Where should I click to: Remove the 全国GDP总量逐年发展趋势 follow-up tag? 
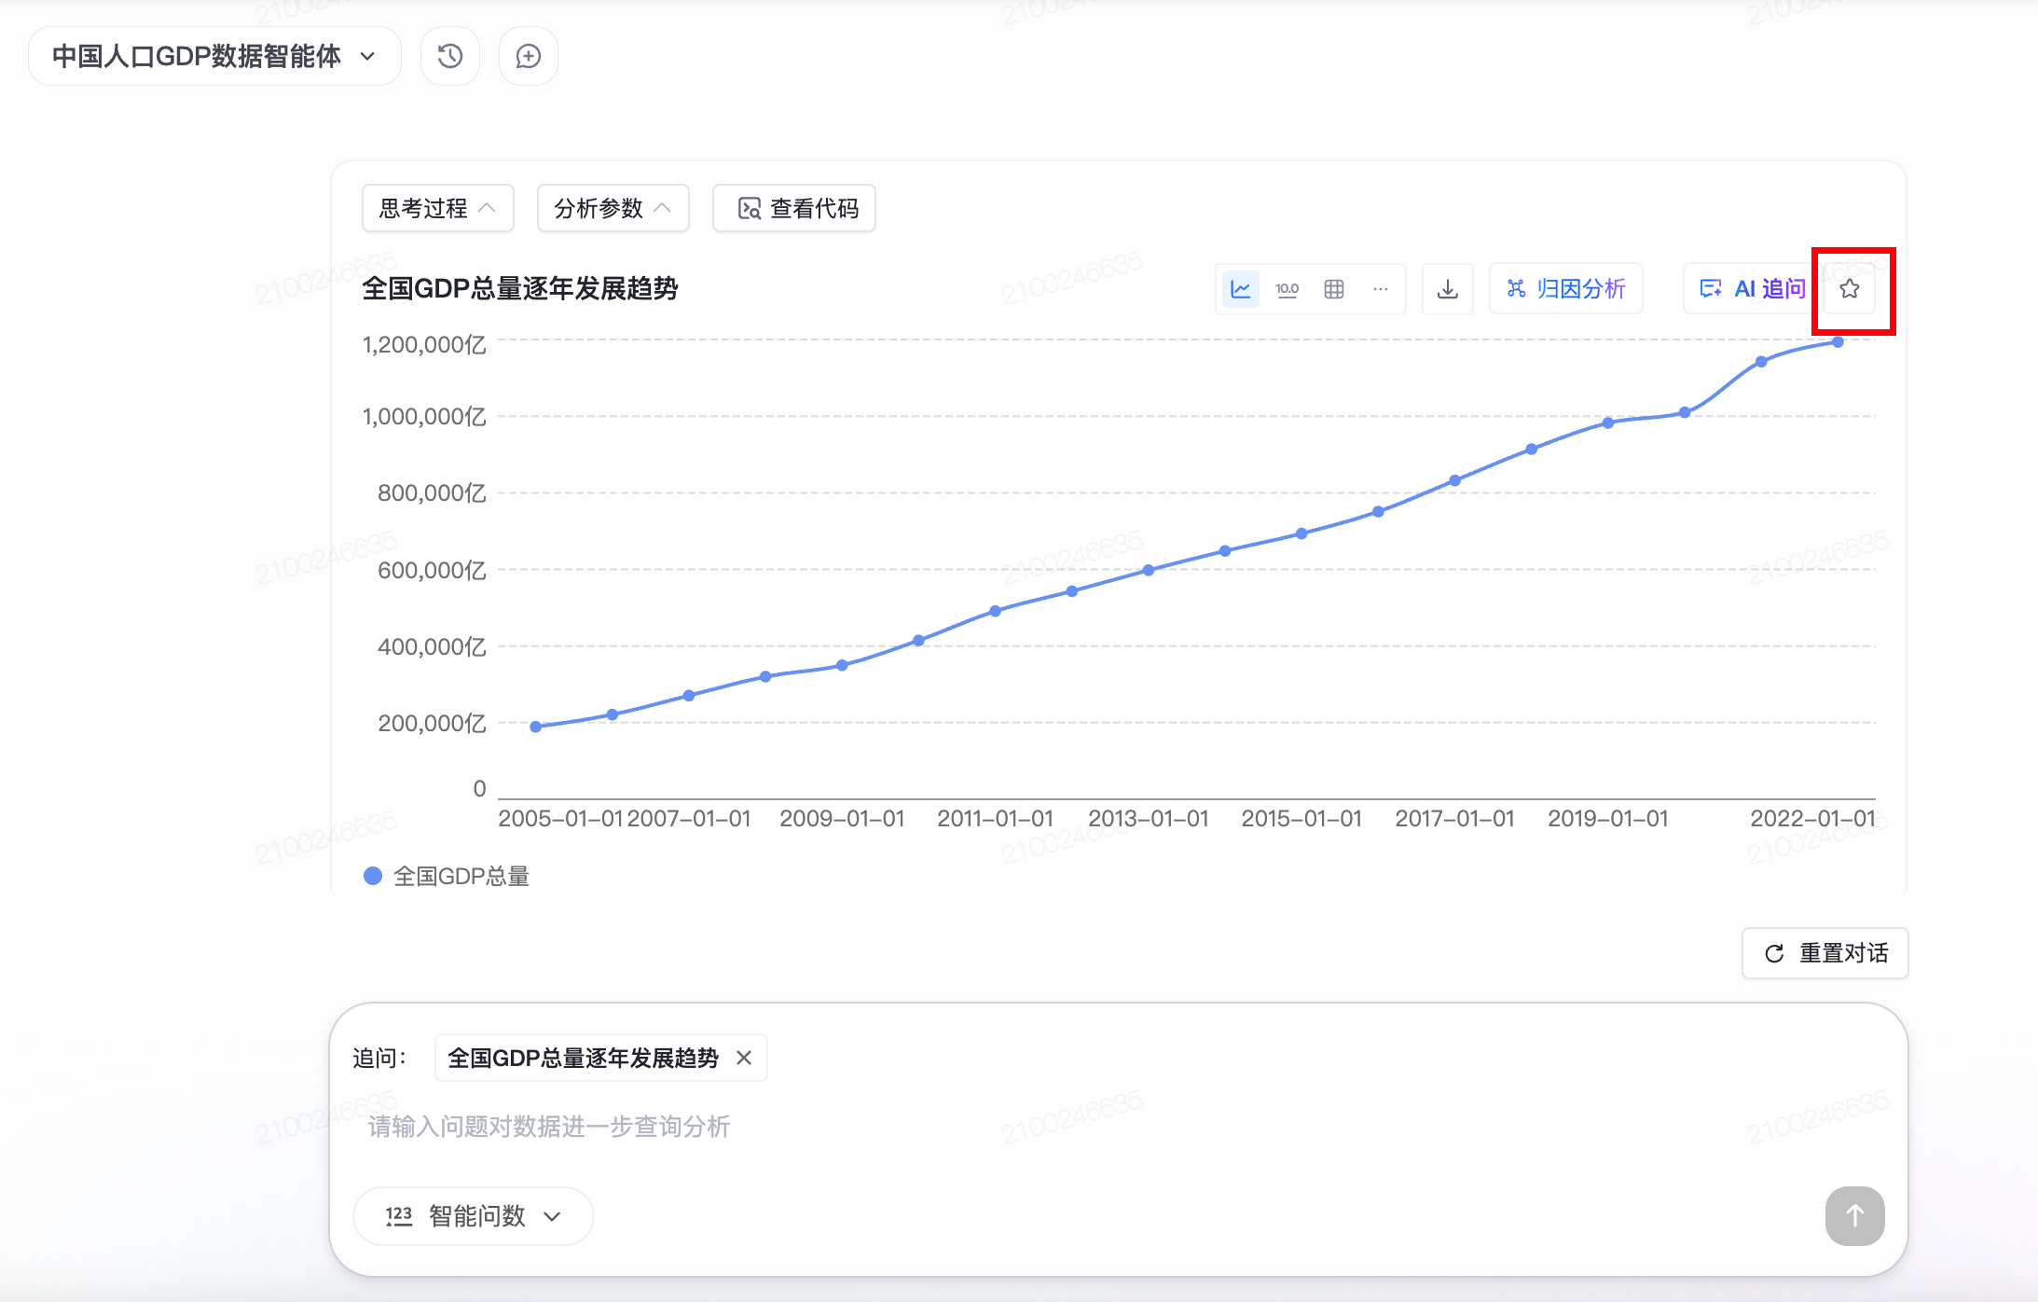coord(744,1058)
